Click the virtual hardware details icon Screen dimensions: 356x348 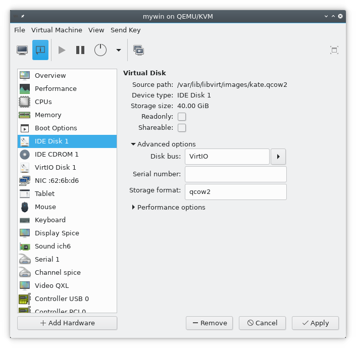click(40, 50)
